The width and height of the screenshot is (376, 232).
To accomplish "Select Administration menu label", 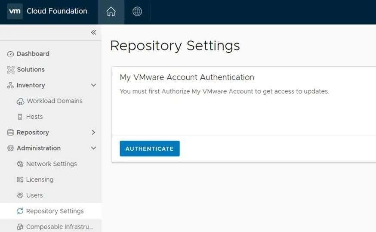I will (39, 148).
